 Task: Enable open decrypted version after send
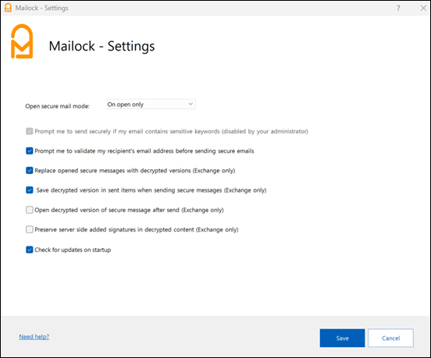pyautogui.click(x=30, y=210)
